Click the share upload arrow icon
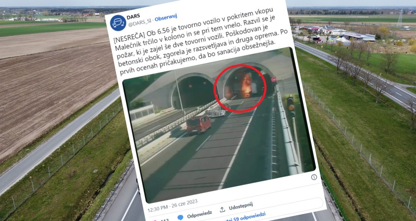The image size is (416, 221). click(222, 210)
